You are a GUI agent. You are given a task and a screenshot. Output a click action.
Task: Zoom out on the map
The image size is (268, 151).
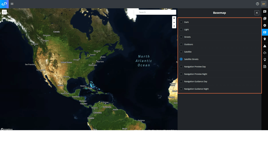pyautogui.click(x=174, y=22)
